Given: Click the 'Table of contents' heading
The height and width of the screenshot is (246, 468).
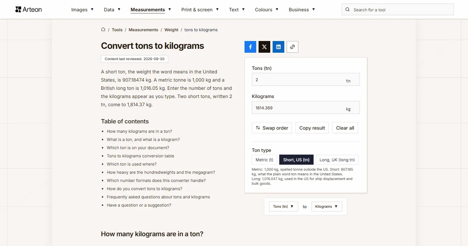Looking at the screenshot, I should click(x=125, y=121).
